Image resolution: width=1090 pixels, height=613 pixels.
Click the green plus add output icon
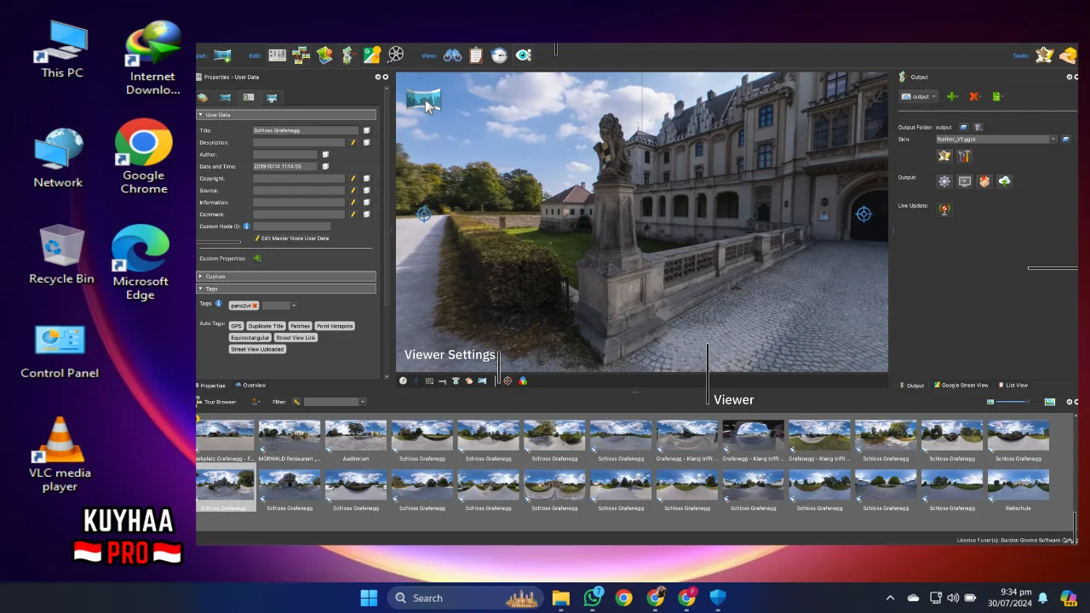952,96
